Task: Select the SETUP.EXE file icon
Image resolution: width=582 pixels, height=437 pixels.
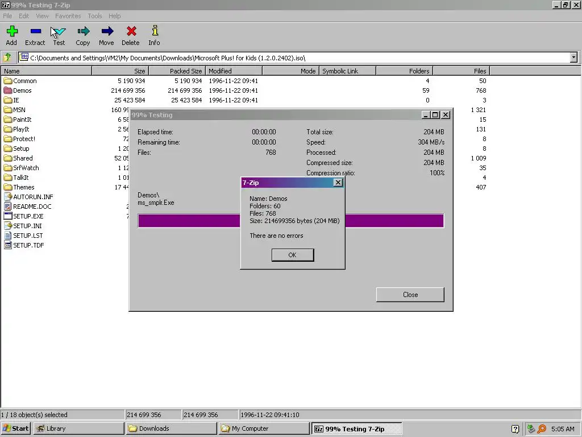Action: 8,216
